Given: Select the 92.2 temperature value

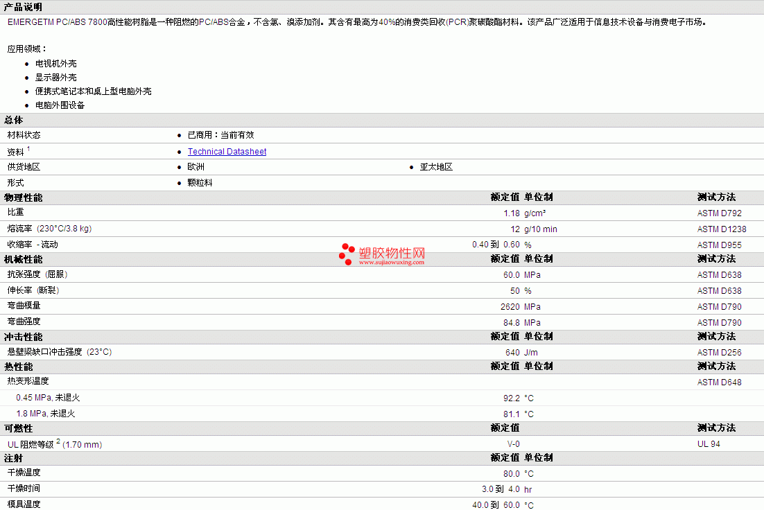Looking at the screenshot, I should point(512,398).
